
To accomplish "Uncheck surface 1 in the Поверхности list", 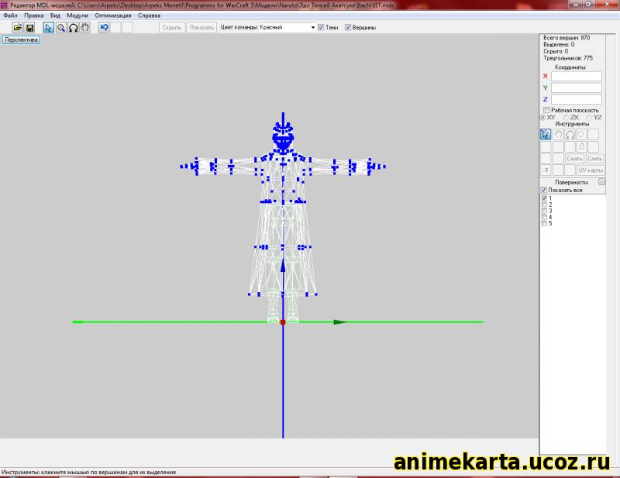I will coord(544,198).
